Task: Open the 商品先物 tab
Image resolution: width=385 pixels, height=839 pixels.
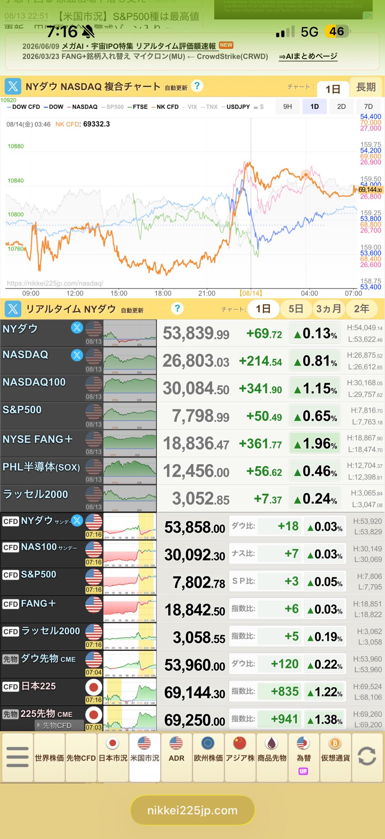Action: coord(272,757)
